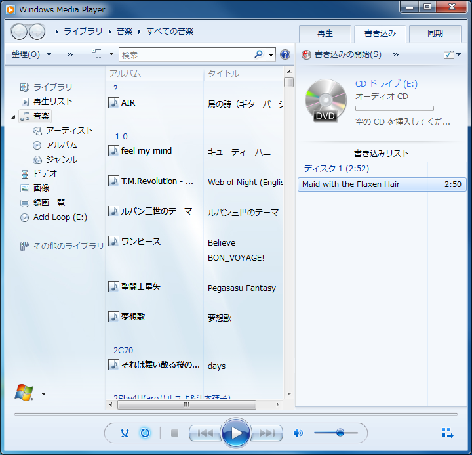Sort by the タイトル column header
Image resolution: width=472 pixels, height=455 pixels.
(243, 74)
